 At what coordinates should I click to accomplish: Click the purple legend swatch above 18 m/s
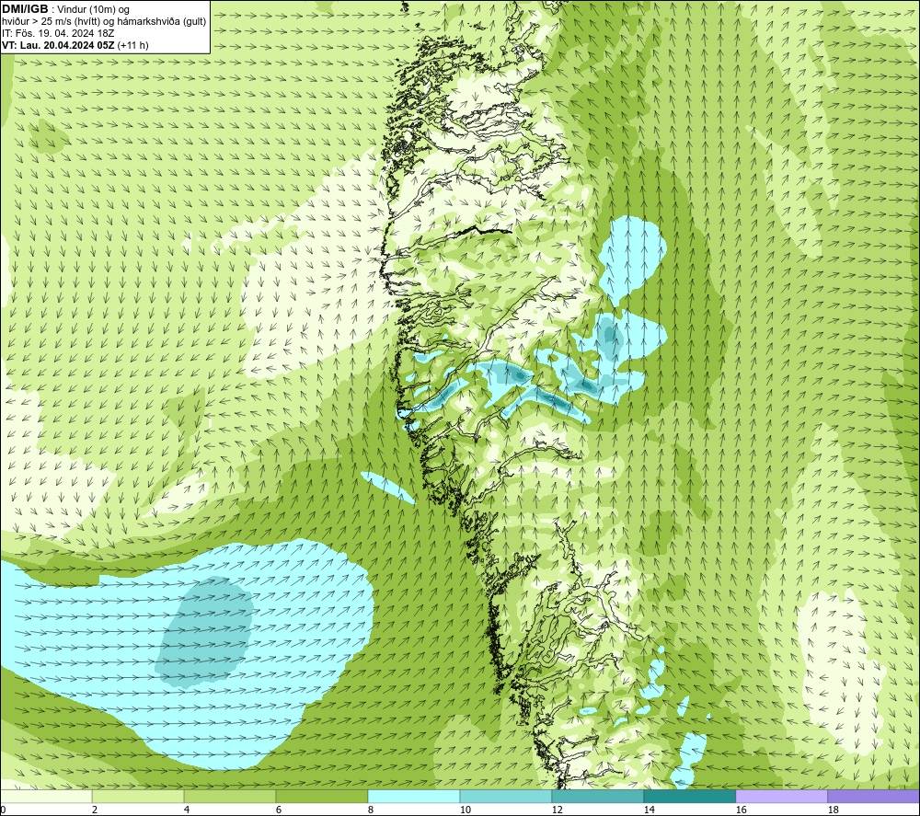tap(874, 796)
